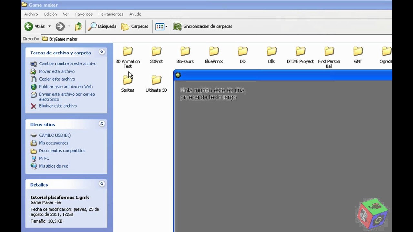
Task: Open Mi PC
Action: 44,159
